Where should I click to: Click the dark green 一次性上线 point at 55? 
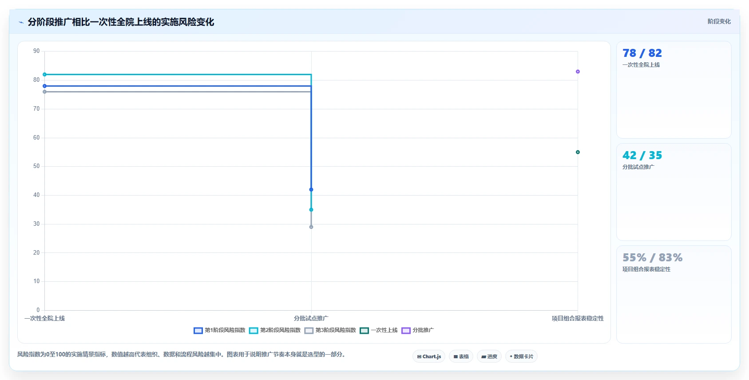578,152
